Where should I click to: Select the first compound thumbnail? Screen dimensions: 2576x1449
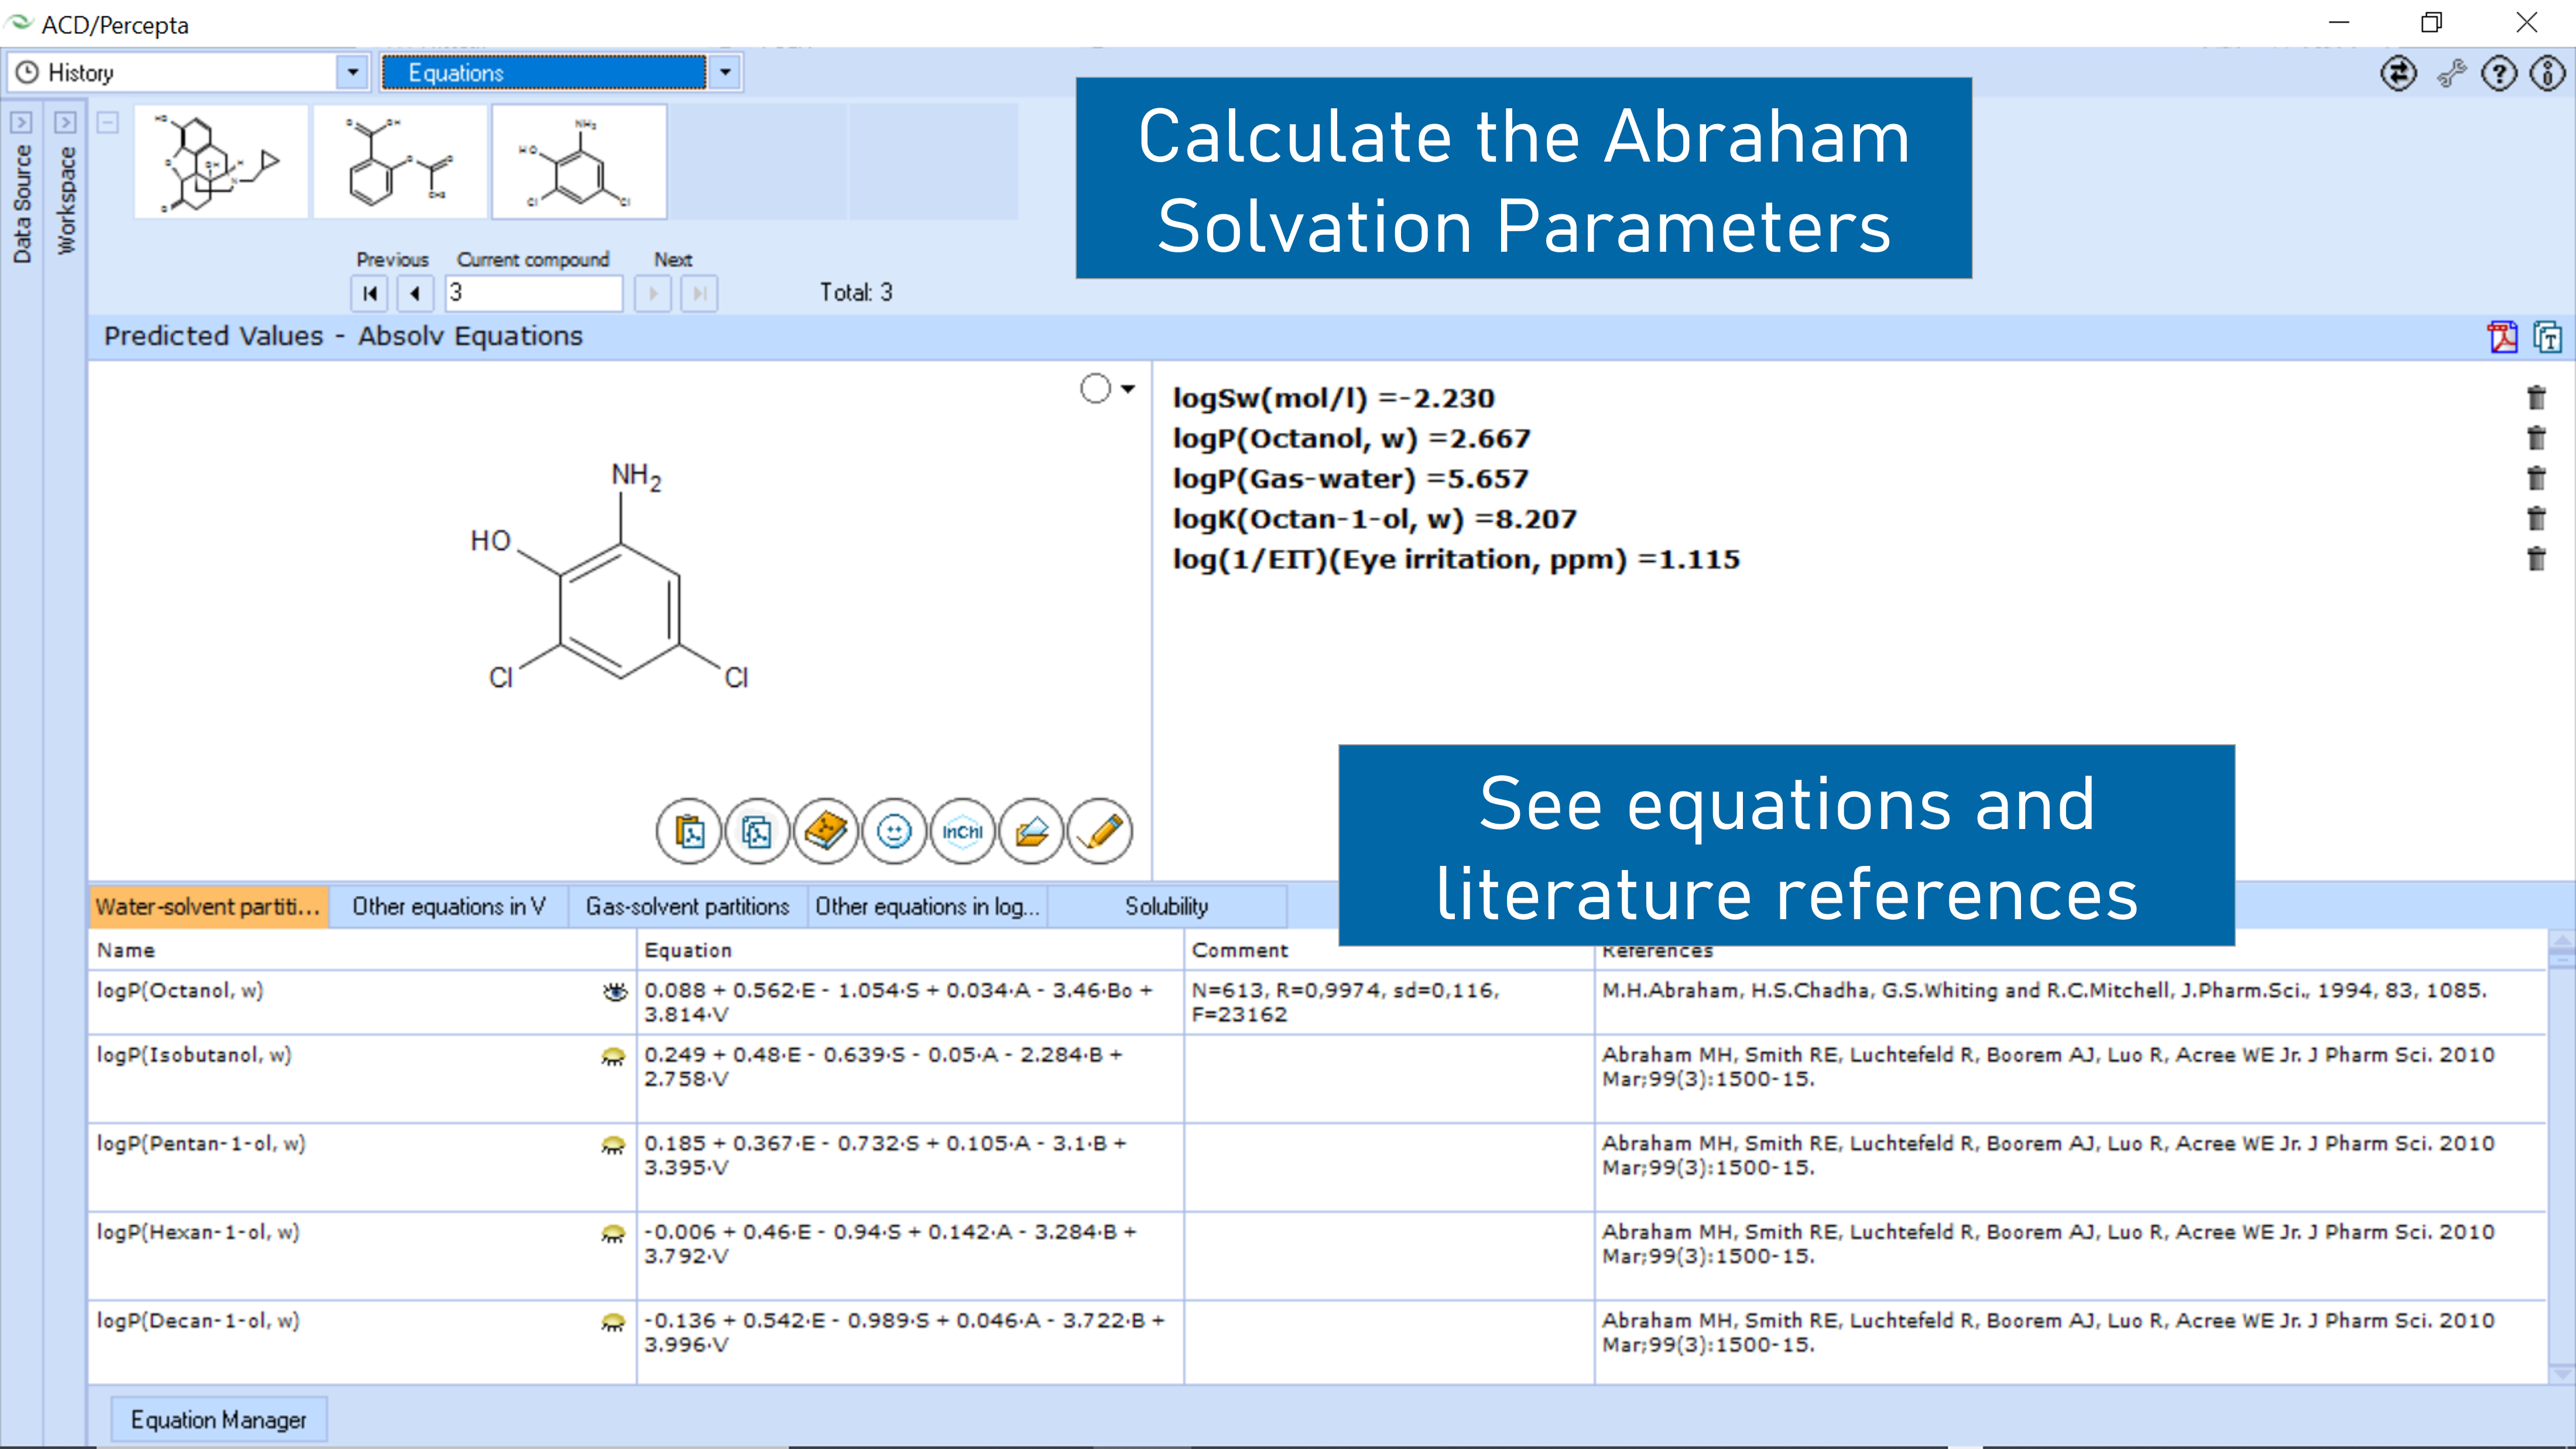[x=221, y=162]
